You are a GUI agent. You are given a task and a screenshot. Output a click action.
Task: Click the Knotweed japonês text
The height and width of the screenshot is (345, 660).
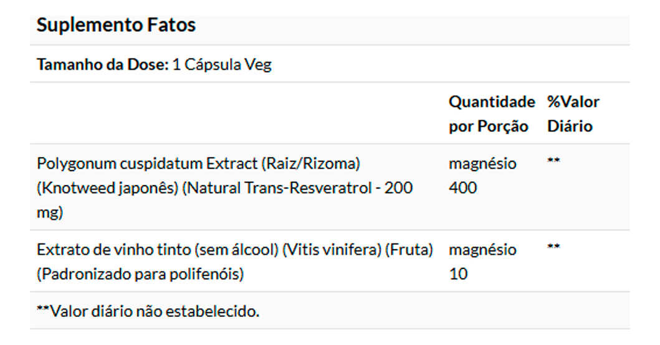coord(108,188)
